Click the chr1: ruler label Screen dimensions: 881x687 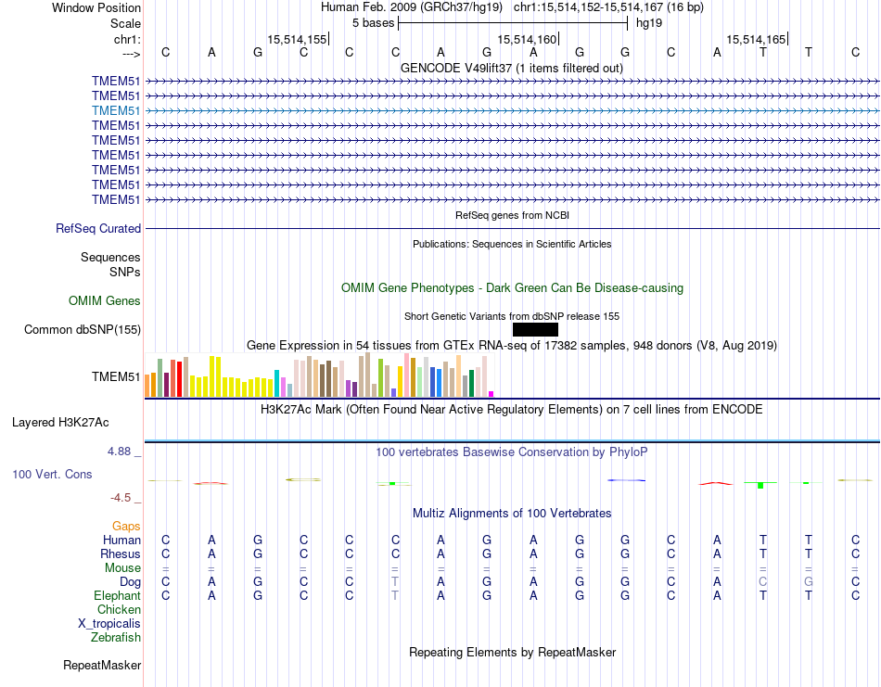coord(127,39)
